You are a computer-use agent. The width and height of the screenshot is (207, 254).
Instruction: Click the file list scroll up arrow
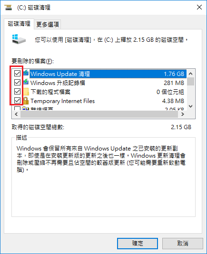(191, 74)
